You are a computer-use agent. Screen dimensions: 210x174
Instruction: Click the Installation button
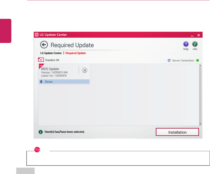177,132
